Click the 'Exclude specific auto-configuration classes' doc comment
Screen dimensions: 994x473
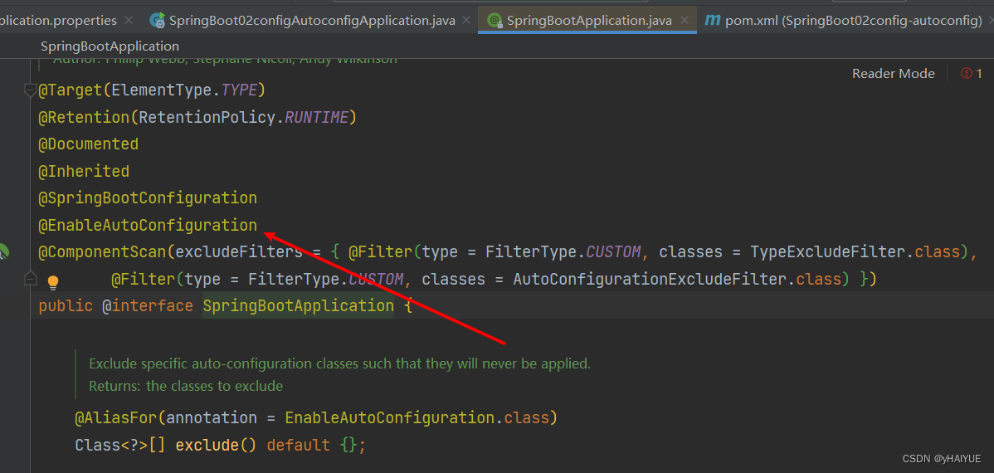coord(340,364)
